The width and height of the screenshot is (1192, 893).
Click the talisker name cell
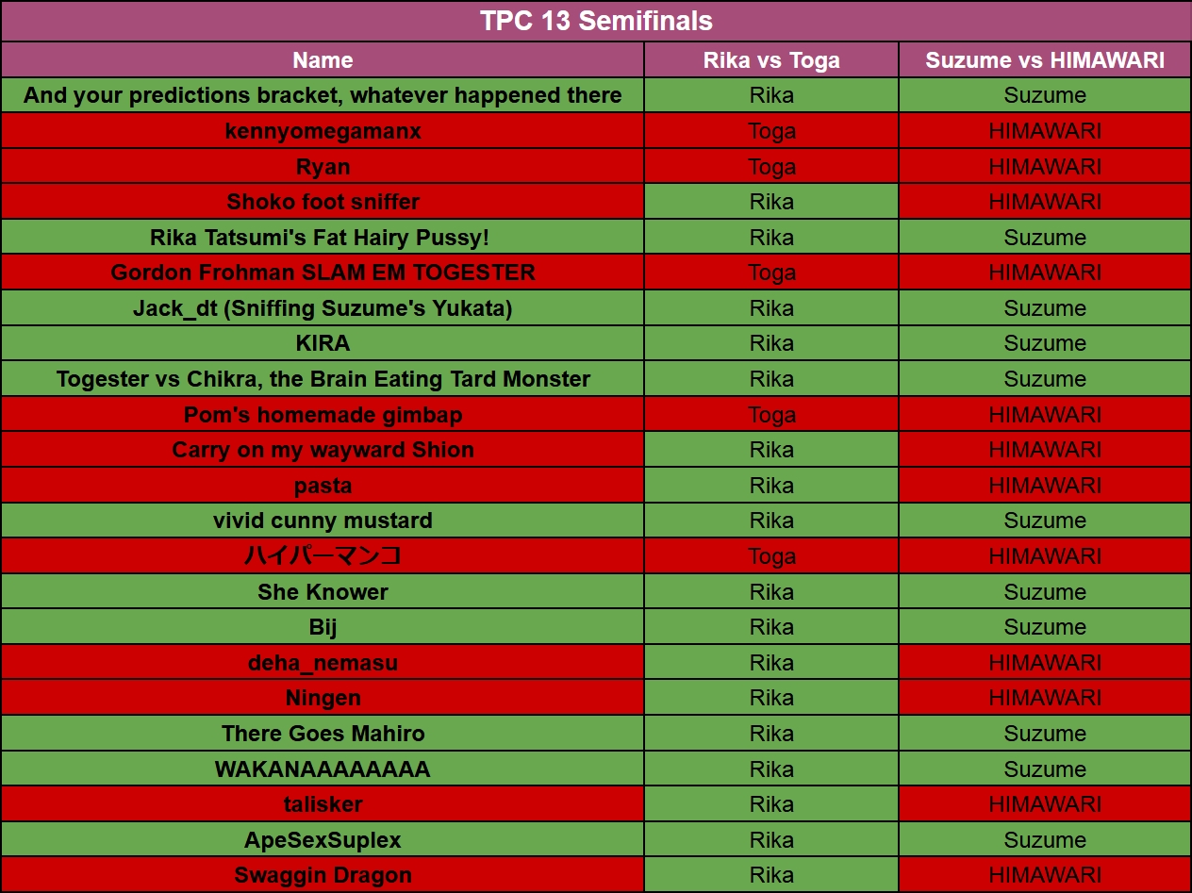[x=323, y=804]
